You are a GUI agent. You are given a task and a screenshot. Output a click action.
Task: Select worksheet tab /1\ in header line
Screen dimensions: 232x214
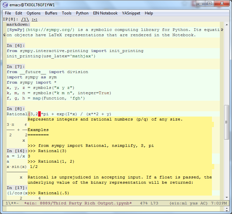(25, 19)
